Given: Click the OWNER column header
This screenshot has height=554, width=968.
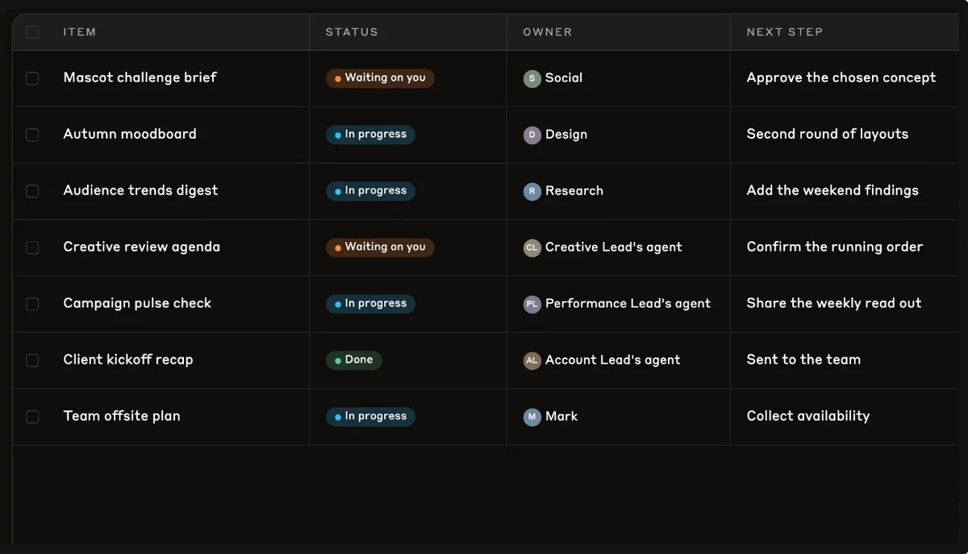Looking at the screenshot, I should pyautogui.click(x=548, y=32).
